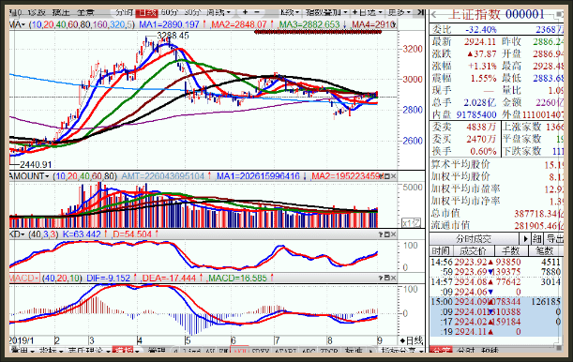Maximize the AMOUNT indicator panel

[387, 176]
